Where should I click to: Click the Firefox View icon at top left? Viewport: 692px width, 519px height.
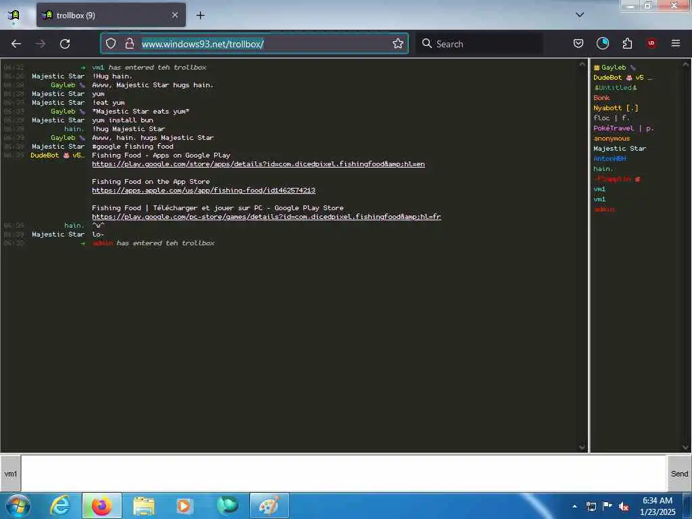pyautogui.click(x=14, y=16)
